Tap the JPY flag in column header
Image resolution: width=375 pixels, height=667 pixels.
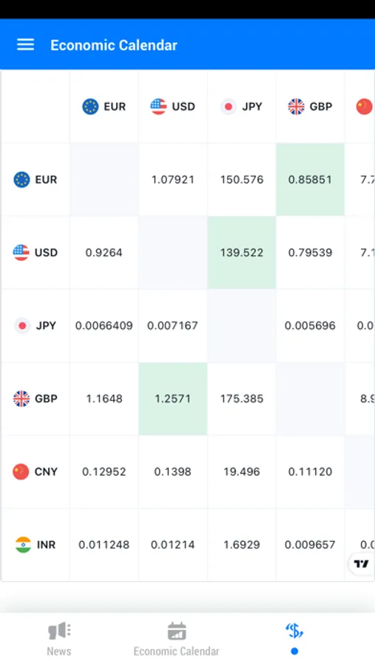point(228,106)
